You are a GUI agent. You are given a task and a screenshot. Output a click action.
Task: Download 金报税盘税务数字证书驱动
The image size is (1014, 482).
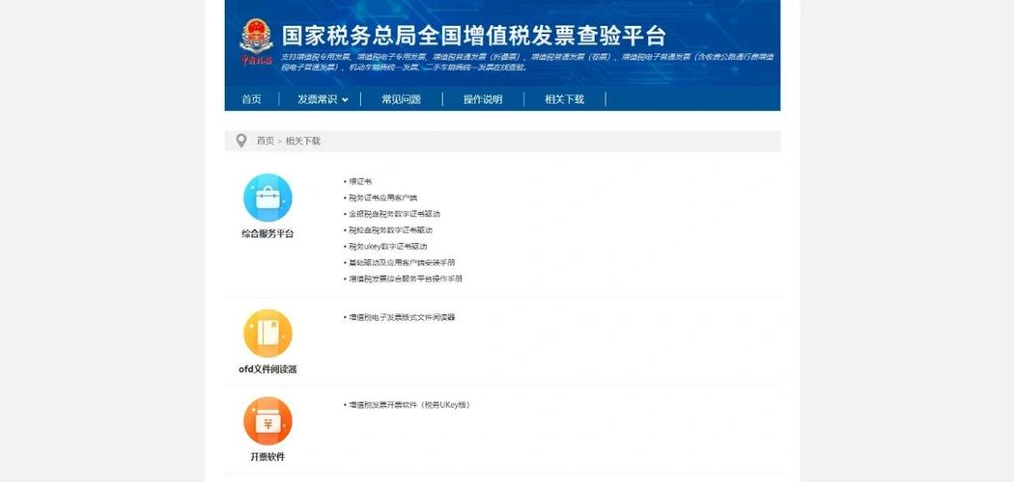[394, 214]
